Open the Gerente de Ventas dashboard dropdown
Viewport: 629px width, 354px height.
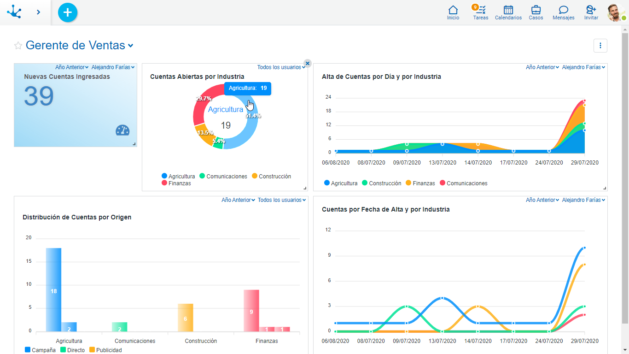80,45
